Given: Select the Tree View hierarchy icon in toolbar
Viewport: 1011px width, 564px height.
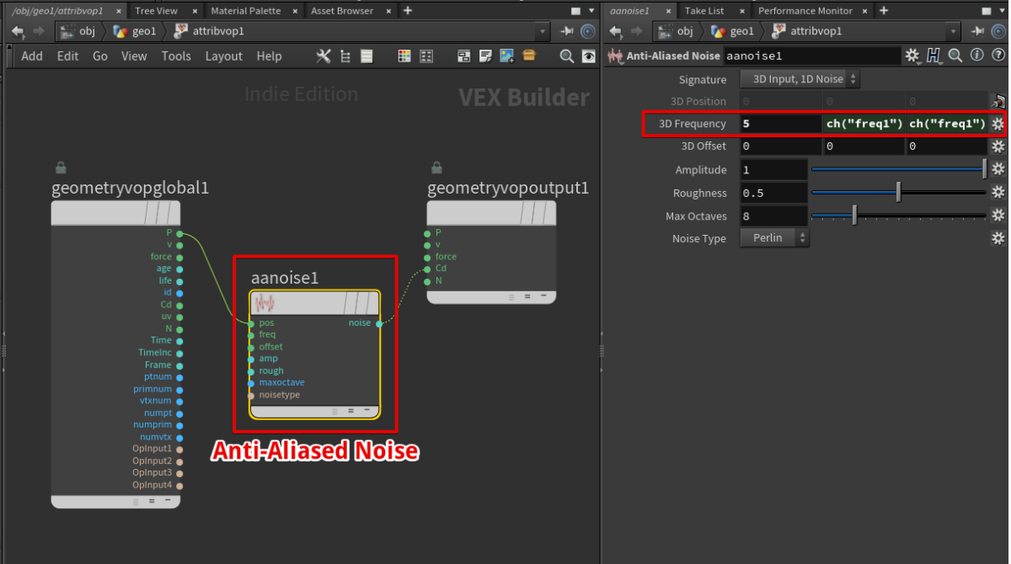Looking at the screenshot, I should (345, 56).
